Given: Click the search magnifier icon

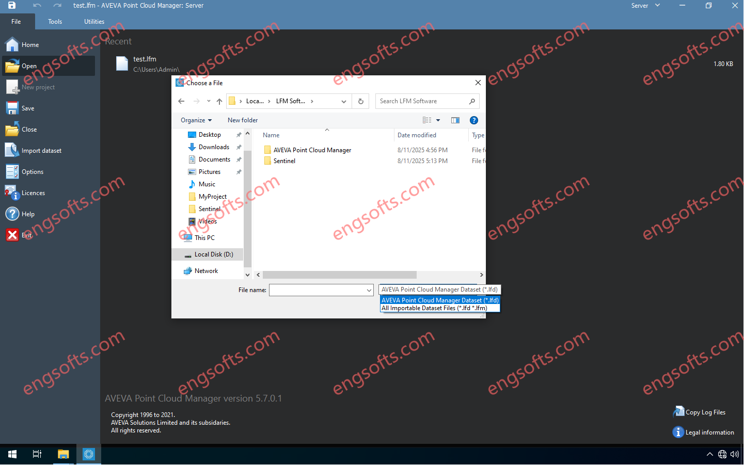Looking at the screenshot, I should point(472,101).
